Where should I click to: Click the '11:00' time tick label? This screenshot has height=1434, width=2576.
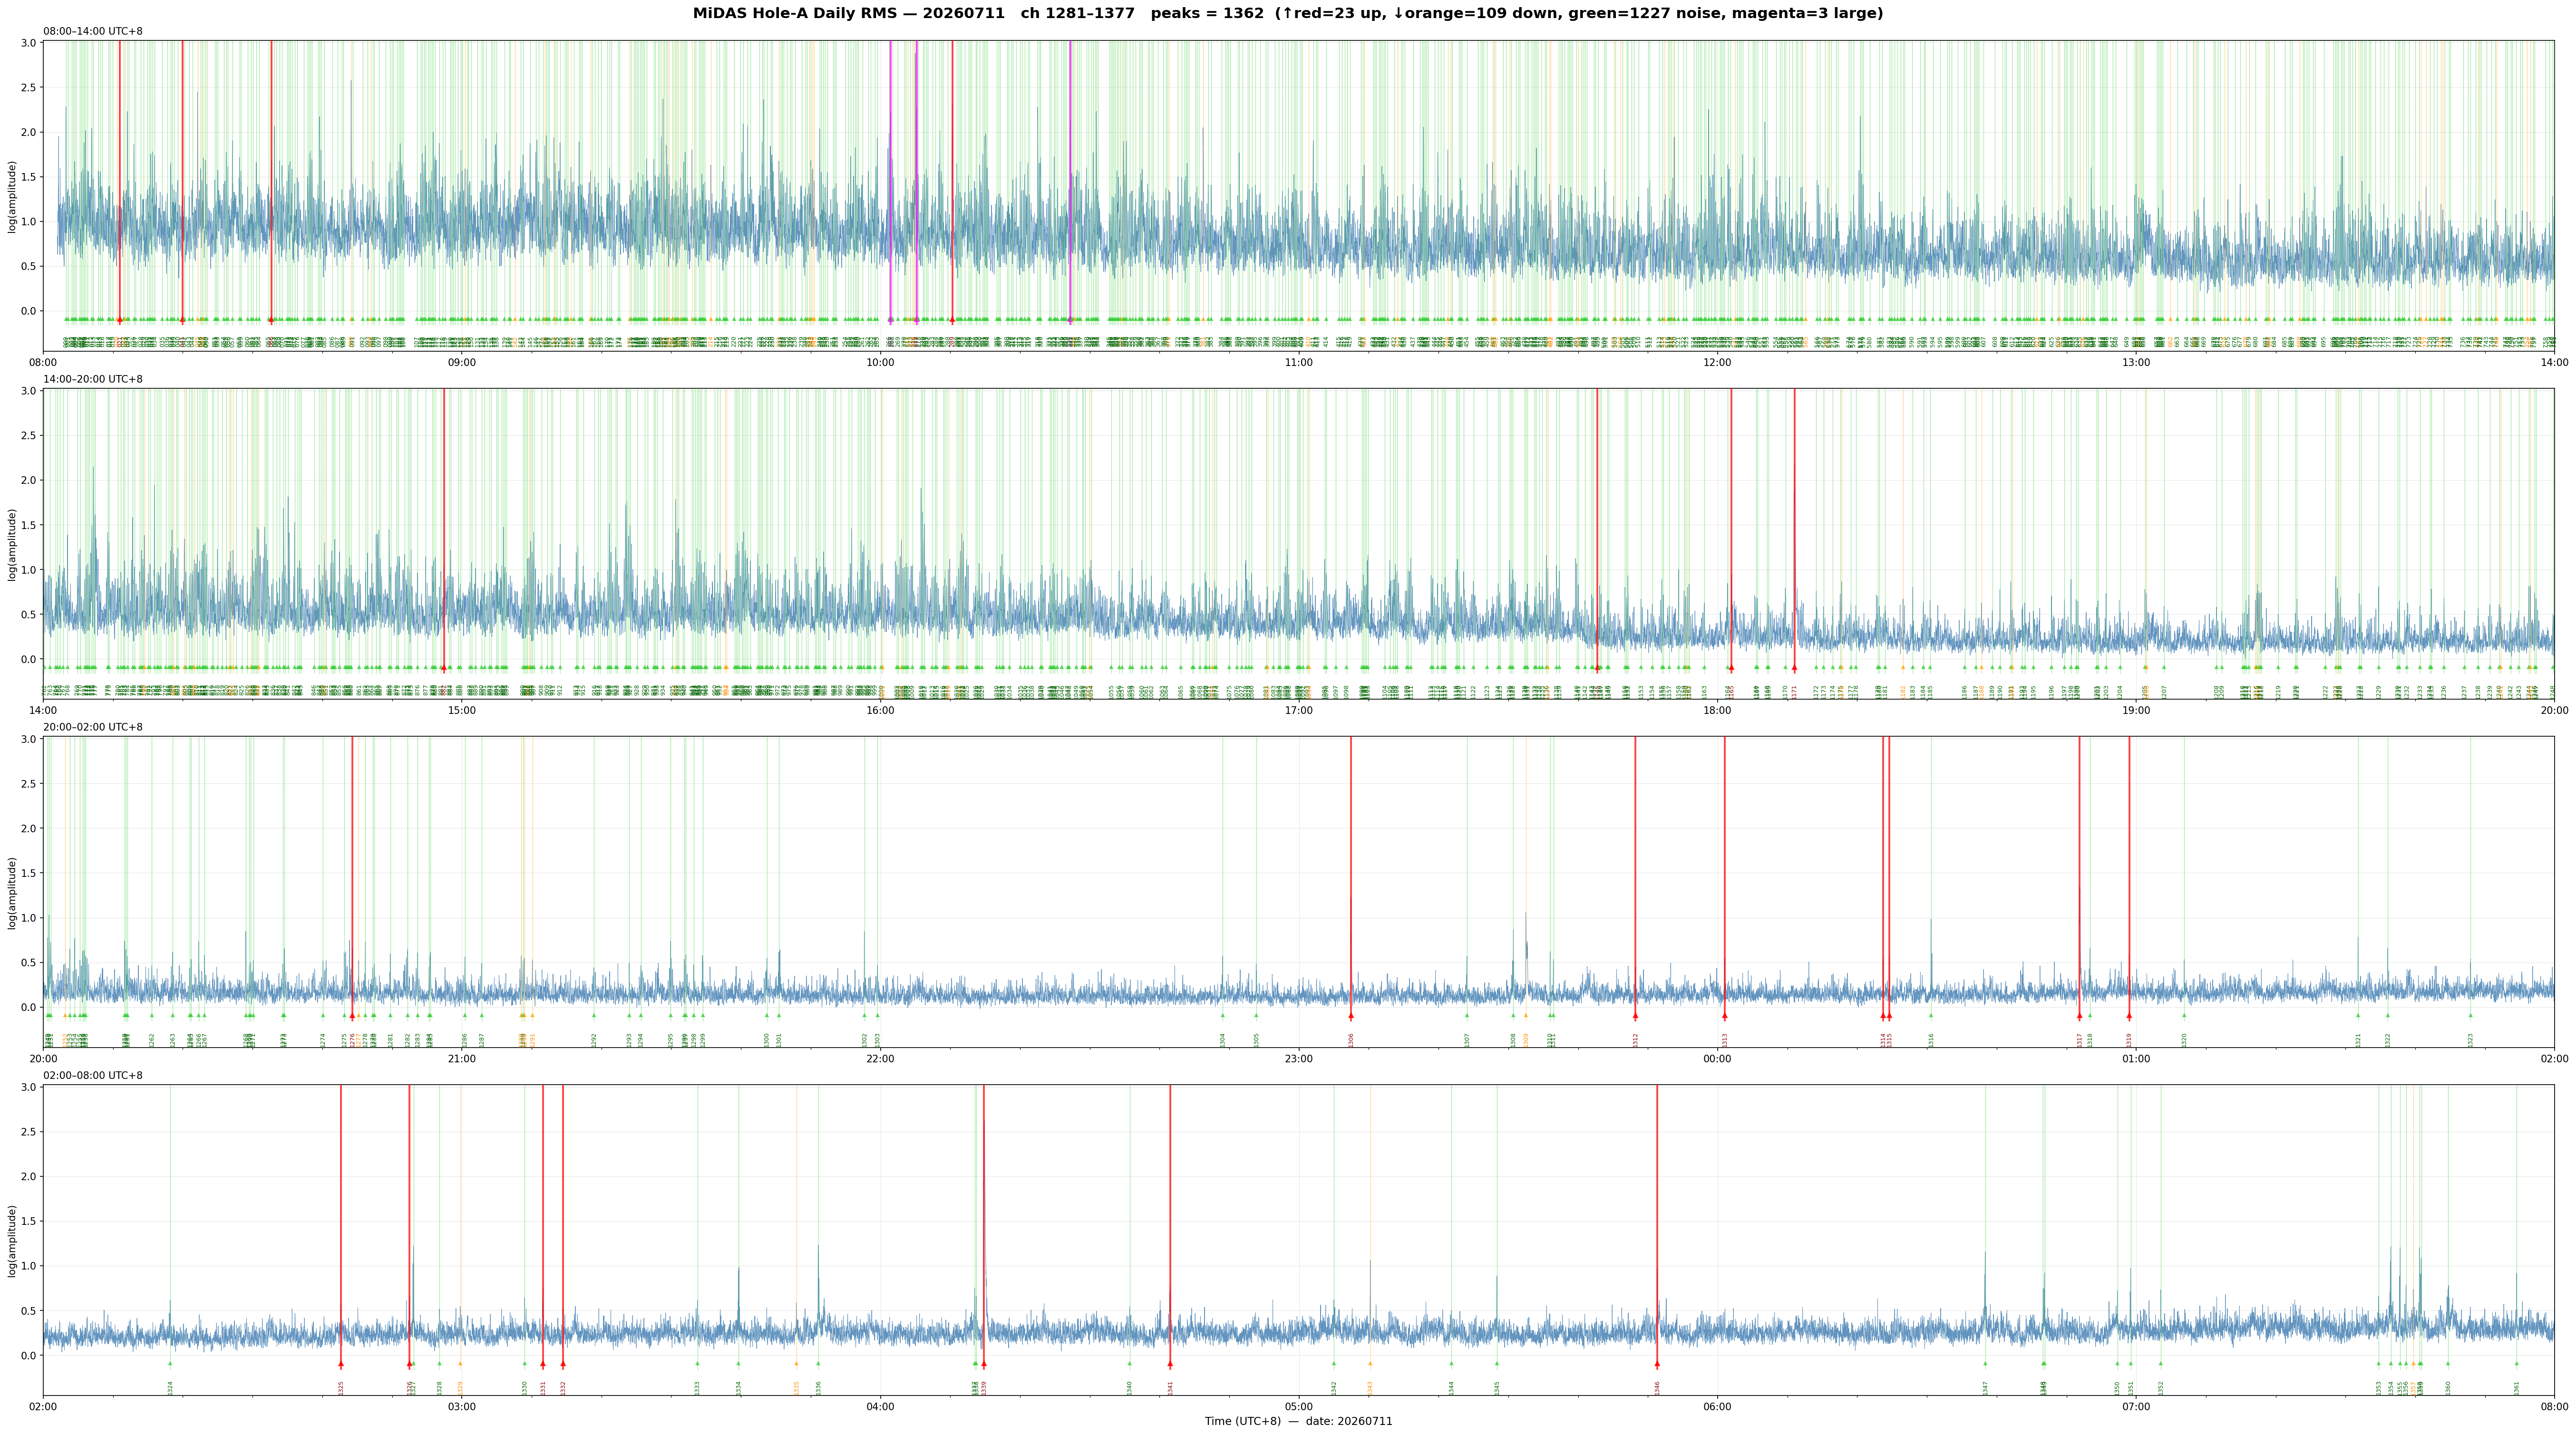[1299, 362]
